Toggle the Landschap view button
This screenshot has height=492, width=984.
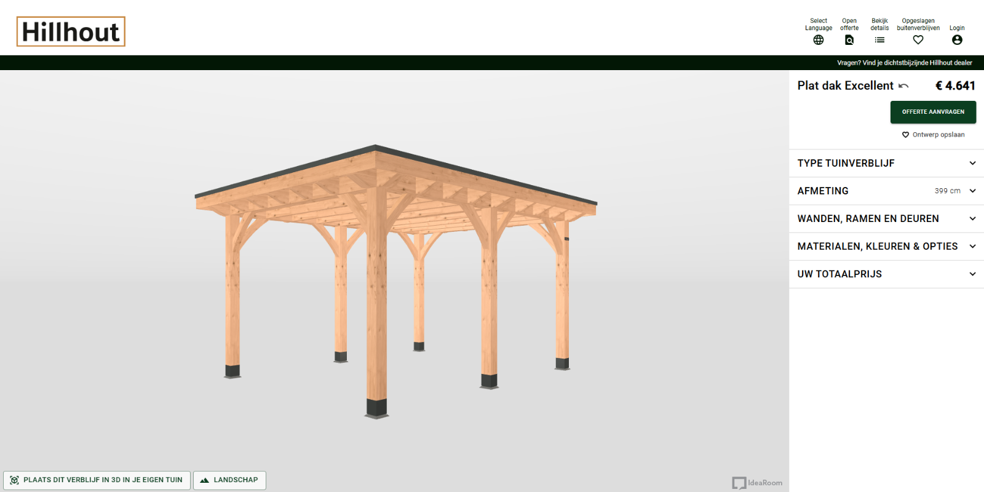(229, 480)
